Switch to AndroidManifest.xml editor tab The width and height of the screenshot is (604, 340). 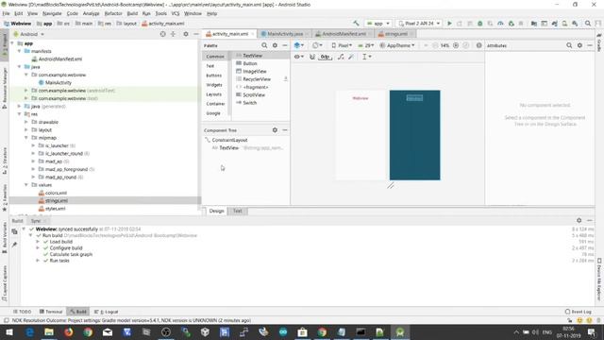click(x=344, y=34)
